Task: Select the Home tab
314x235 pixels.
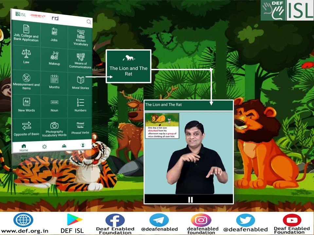Action: pos(23,146)
